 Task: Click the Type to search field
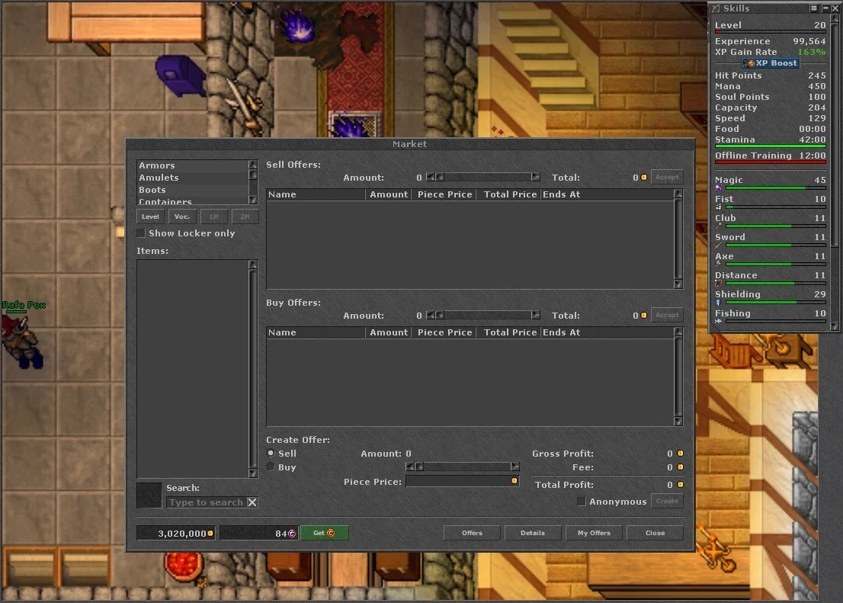(207, 502)
